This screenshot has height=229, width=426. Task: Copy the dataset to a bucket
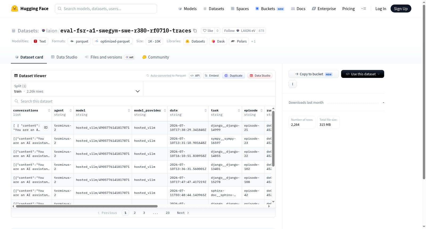click(x=314, y=74)
